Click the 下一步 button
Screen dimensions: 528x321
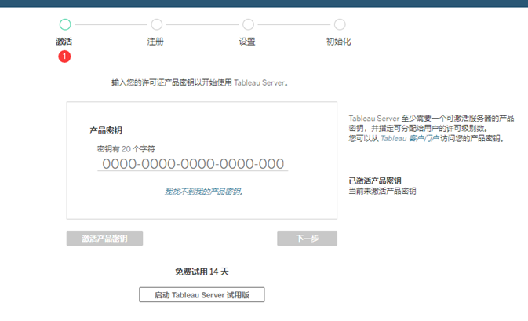[x=307, y=238]
